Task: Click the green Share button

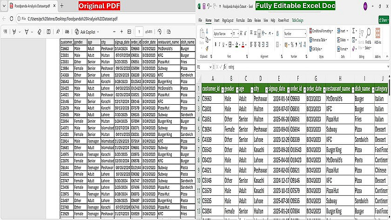Action: [384, 20]
